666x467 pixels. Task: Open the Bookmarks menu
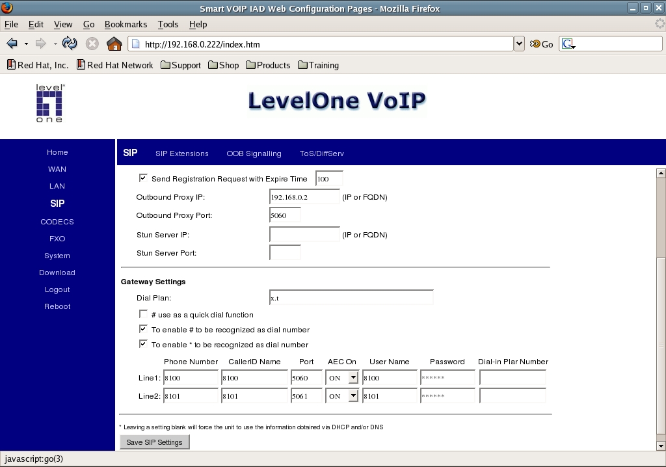[x=126, y=24]
